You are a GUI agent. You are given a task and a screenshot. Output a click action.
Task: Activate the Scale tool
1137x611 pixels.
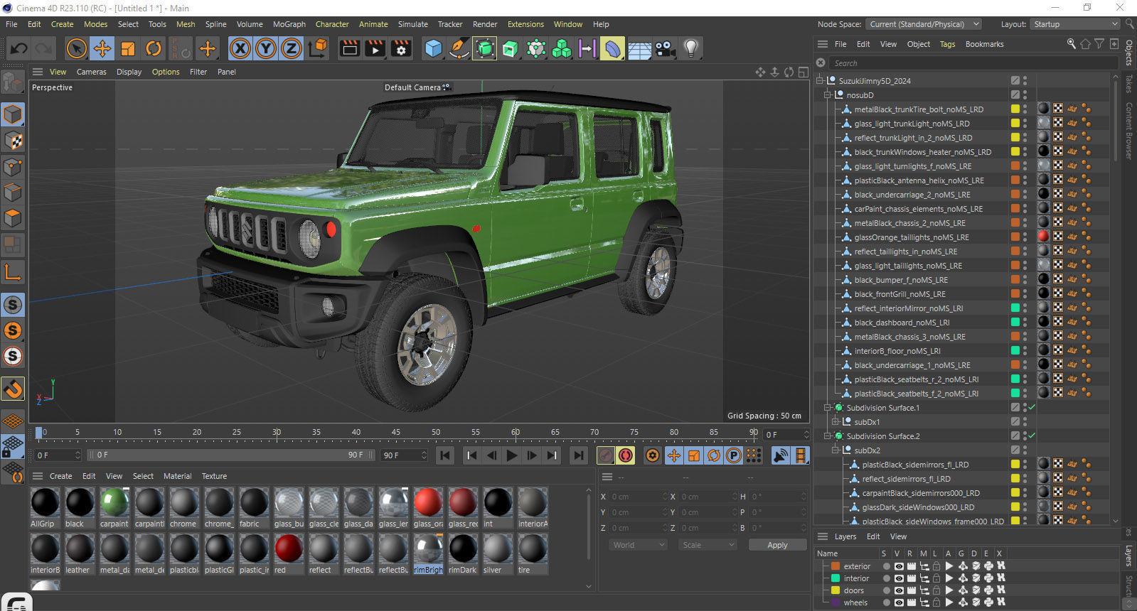coord(128,48)
